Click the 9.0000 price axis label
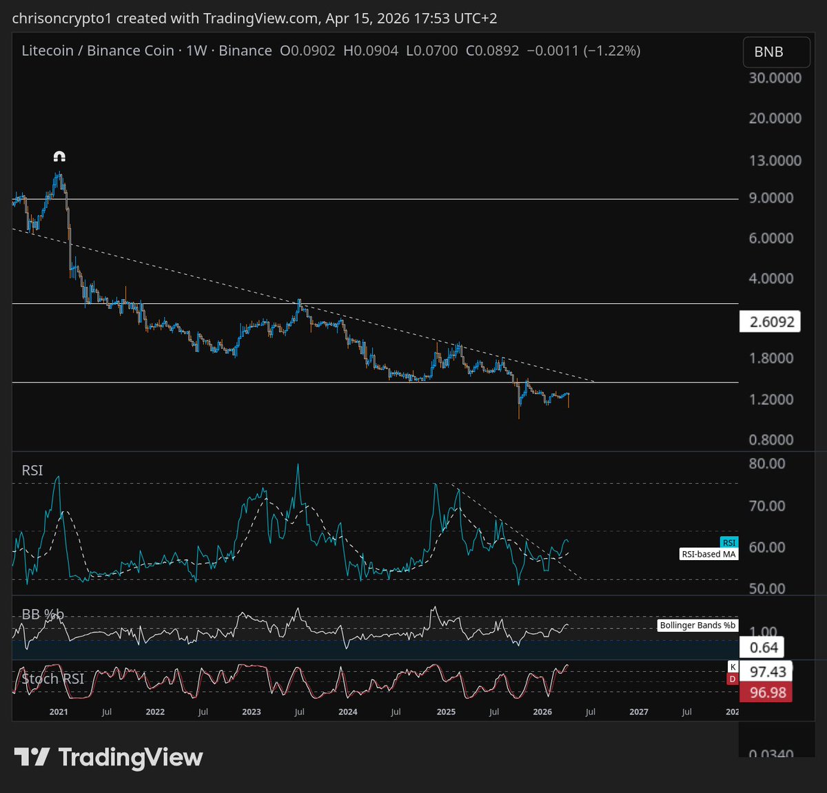The width and height of the screenshot is (827, 793). [771, 198]
